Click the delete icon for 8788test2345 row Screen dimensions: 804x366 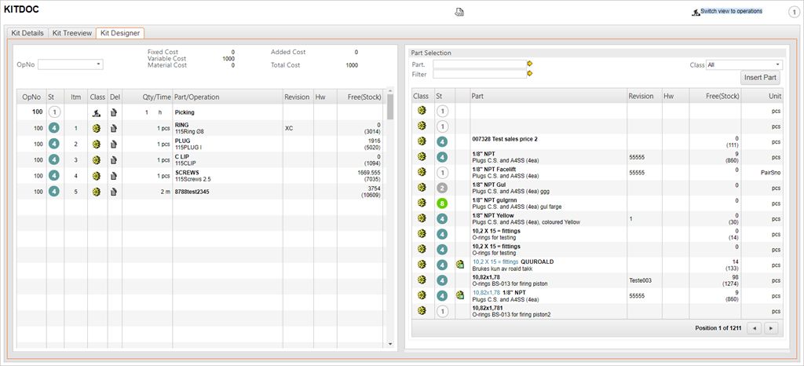115,191
